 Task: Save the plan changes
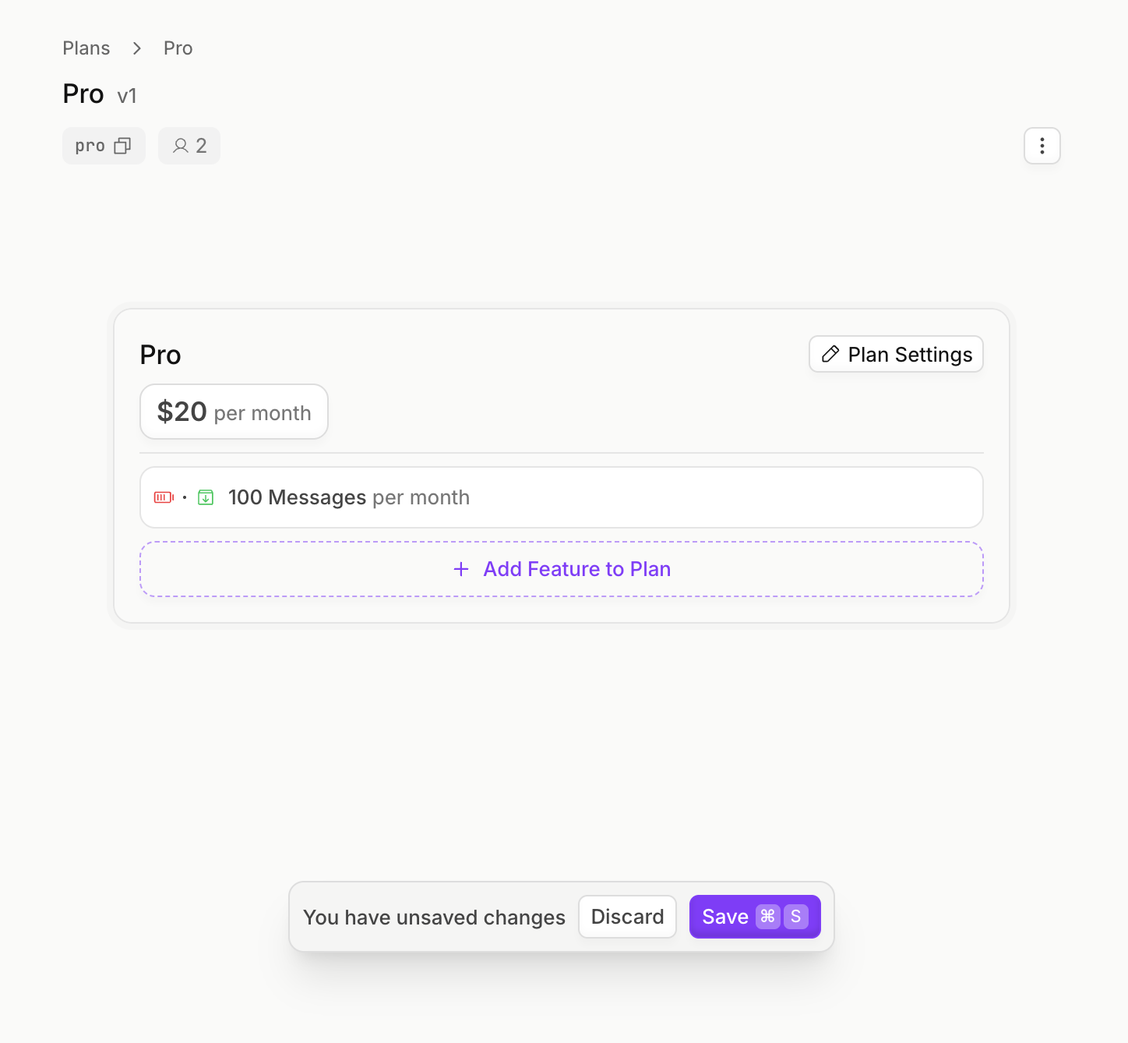pyautogui.click(x=725, y=917)
